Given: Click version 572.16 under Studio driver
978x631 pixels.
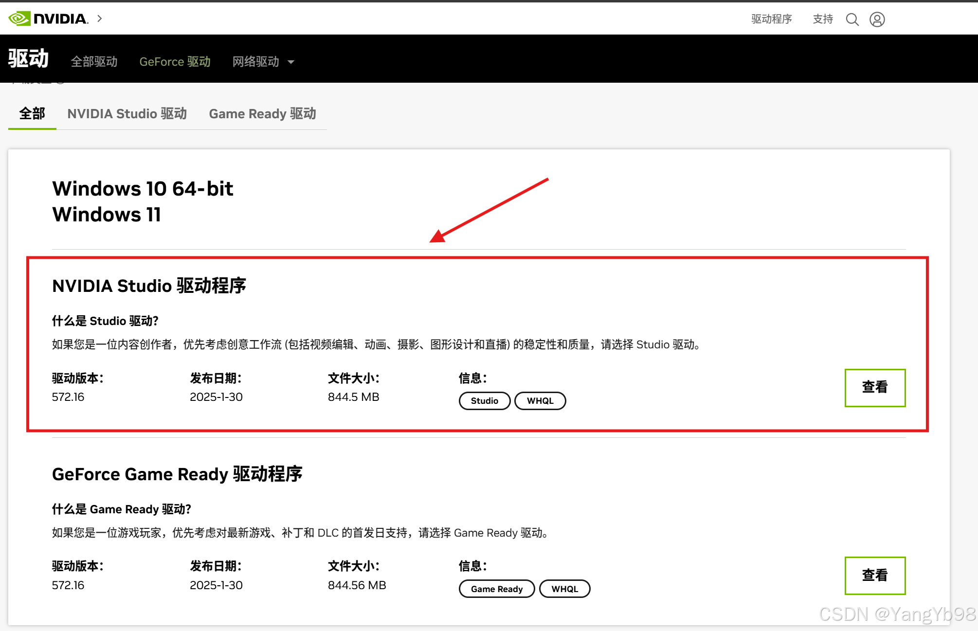Looking at the screenshot, I should [68, 397].
